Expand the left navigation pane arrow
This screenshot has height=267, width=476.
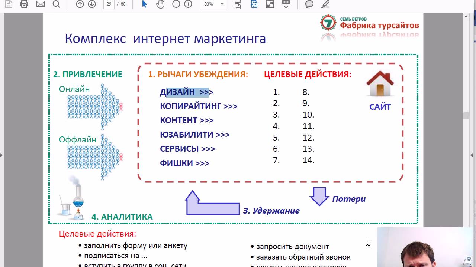tap(1, 155)
